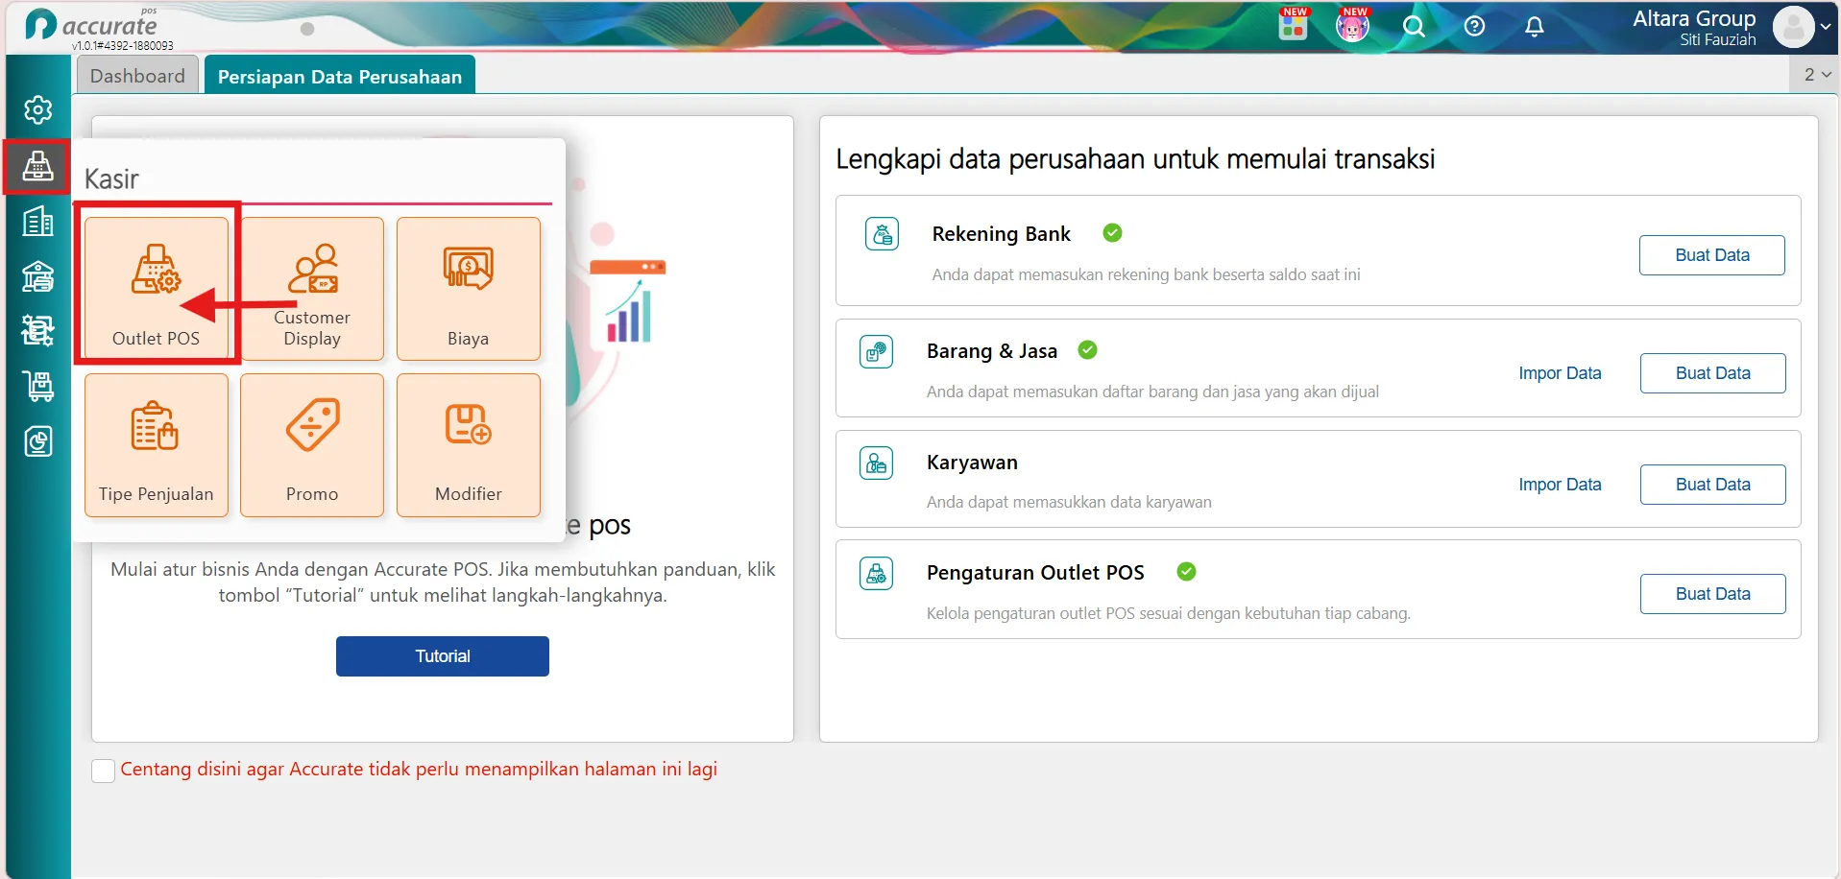
Task: Click Buat Data for Rekening Bank
Action: point(1712,255)
